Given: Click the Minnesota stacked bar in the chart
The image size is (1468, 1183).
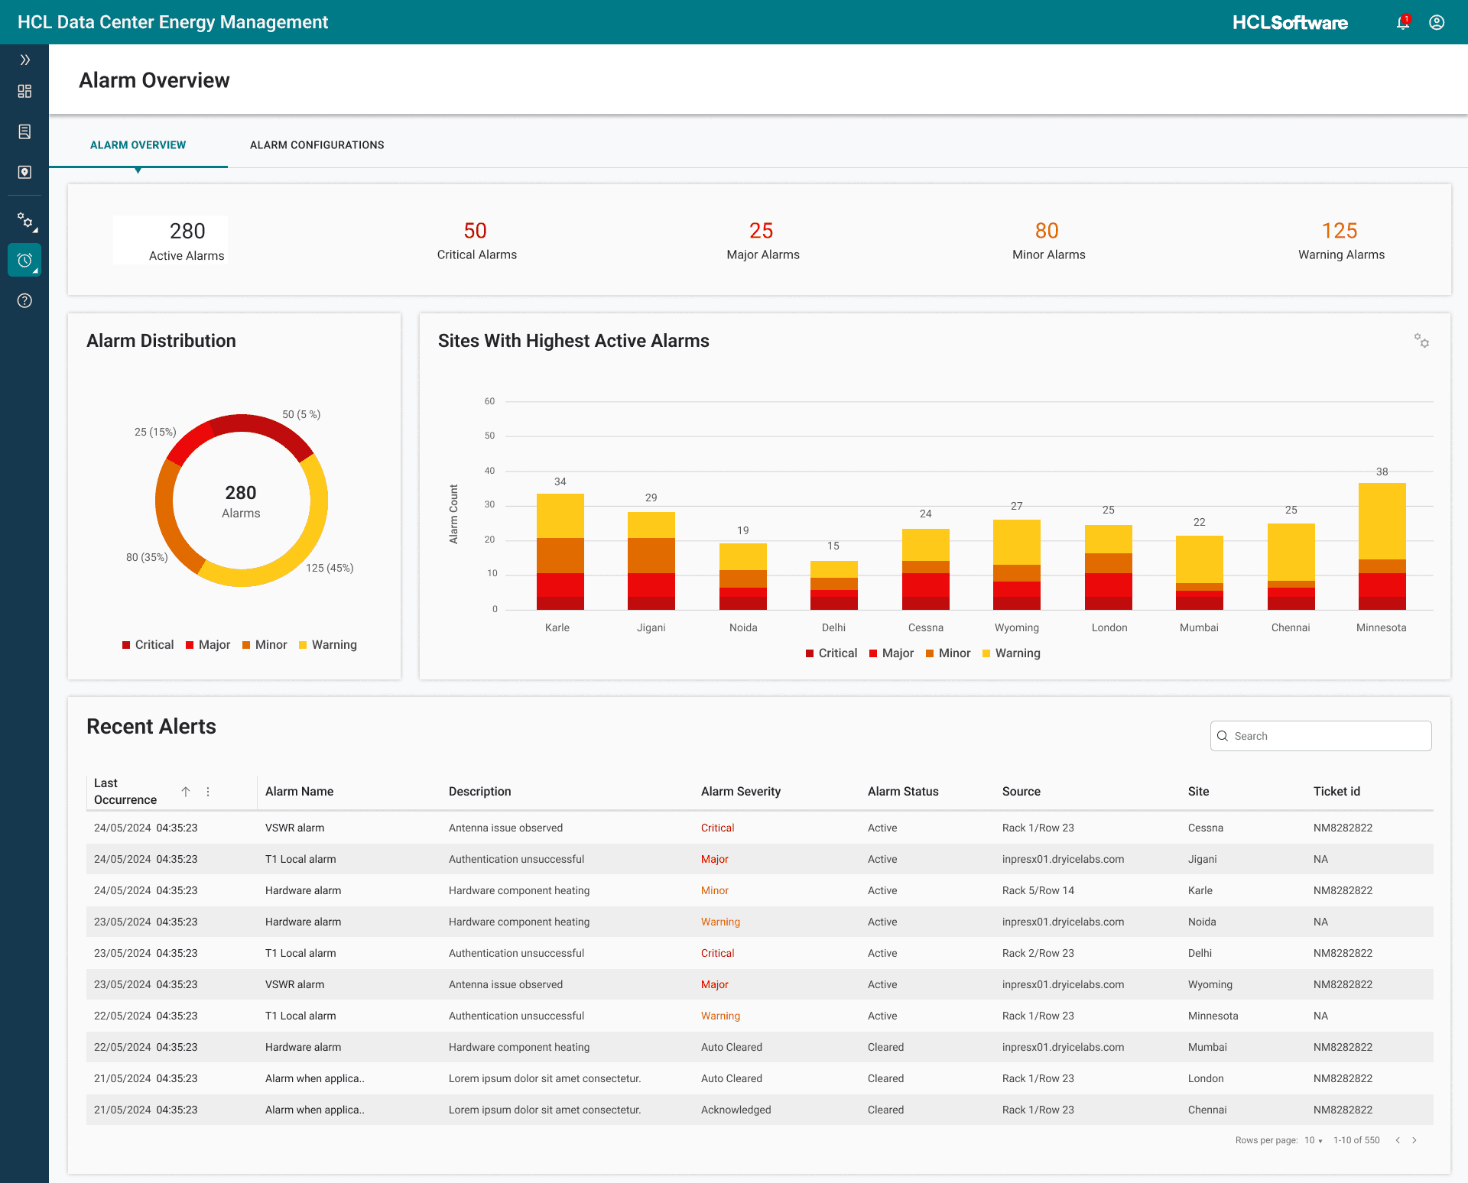Looking at the screenshot, I should pyautogui.click(x=1382, y=546).
